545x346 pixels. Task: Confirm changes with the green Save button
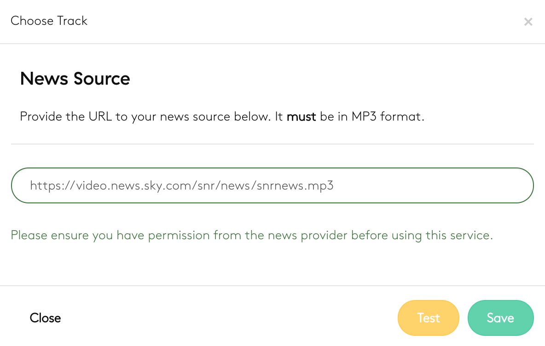500,318
